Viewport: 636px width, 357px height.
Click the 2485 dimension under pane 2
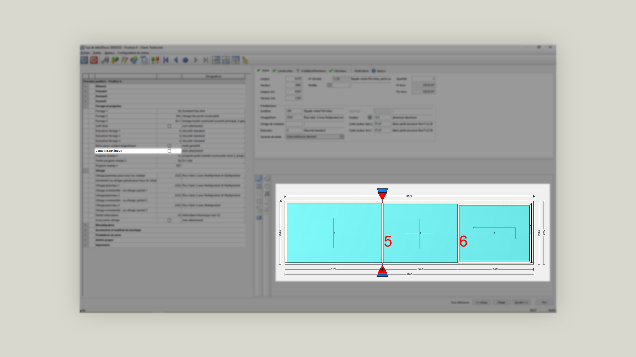(420, 269)
